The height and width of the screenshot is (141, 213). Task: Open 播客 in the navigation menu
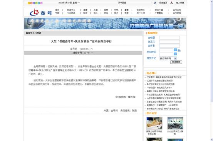127,10
